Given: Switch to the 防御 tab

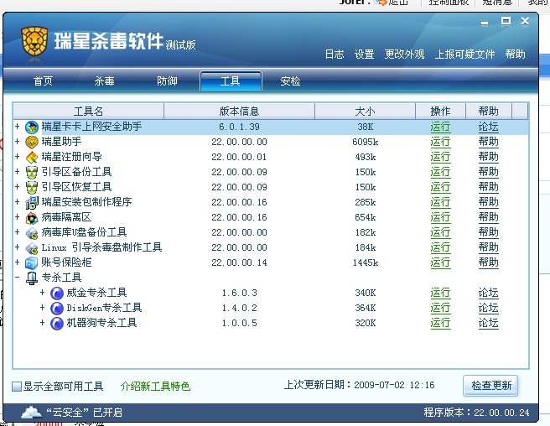Looking at the screenshot, I should pos(167,81).
